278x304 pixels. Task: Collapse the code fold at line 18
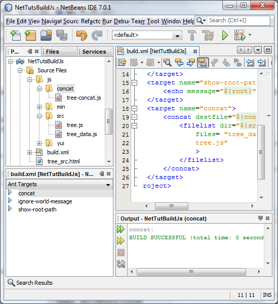pyautogui.click(x=134, y=108)
